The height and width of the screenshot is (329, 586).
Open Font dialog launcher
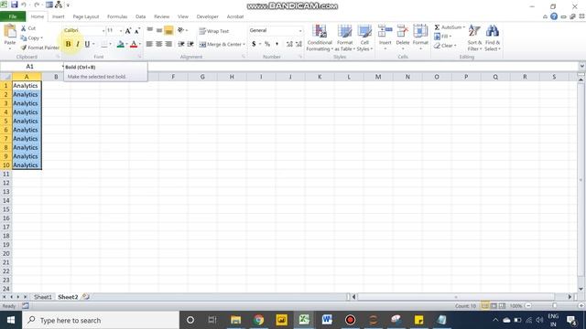tap(139, 57)
